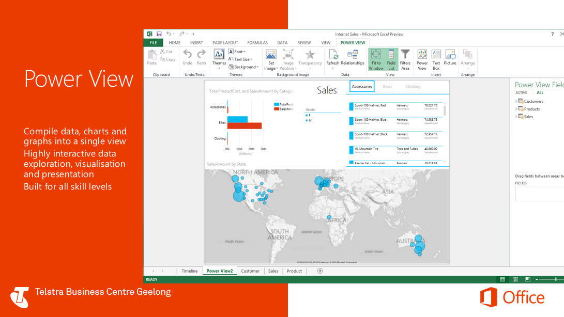
Task: Switch to the DATA ribbon tab
Action: click(x=282, y=43)
